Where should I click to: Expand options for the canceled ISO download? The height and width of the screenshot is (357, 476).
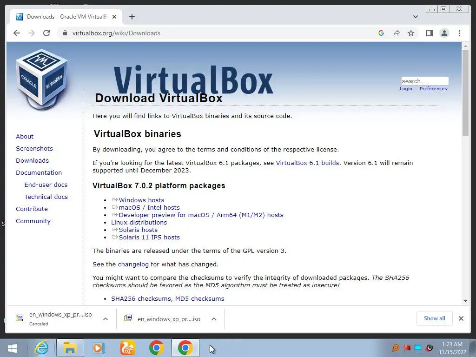click(x=106, y=319)
